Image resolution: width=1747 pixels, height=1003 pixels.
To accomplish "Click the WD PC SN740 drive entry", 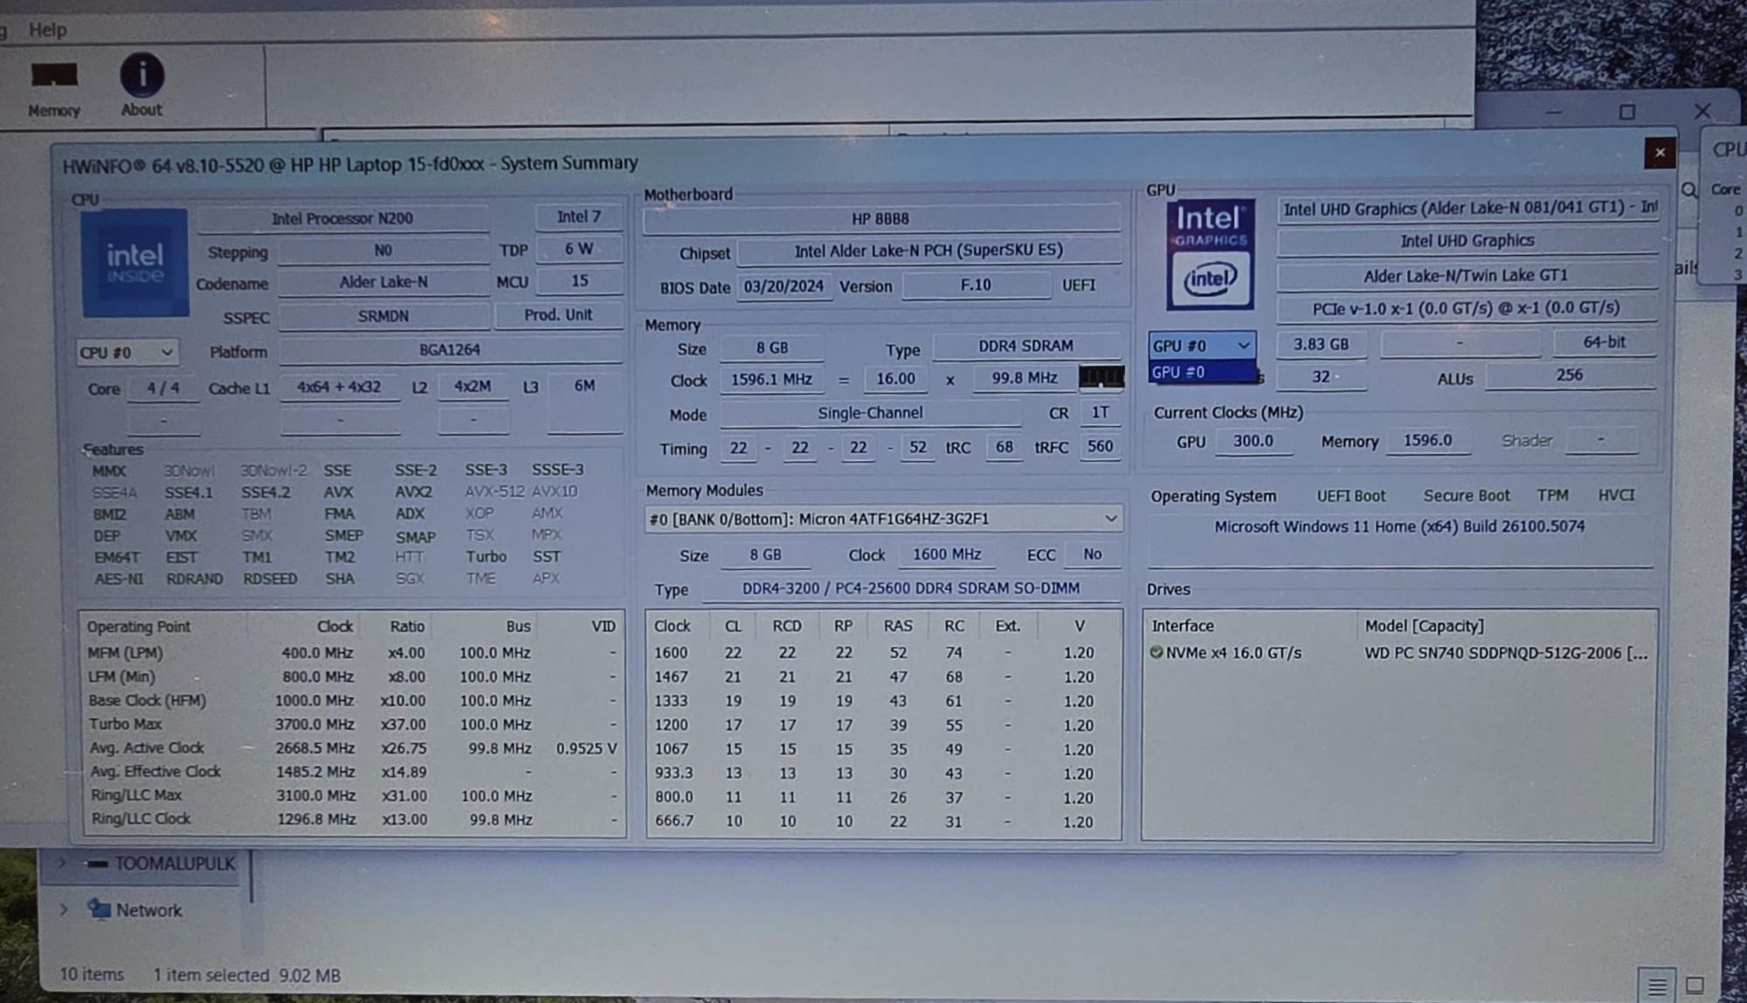I will tap(1504, 653).
